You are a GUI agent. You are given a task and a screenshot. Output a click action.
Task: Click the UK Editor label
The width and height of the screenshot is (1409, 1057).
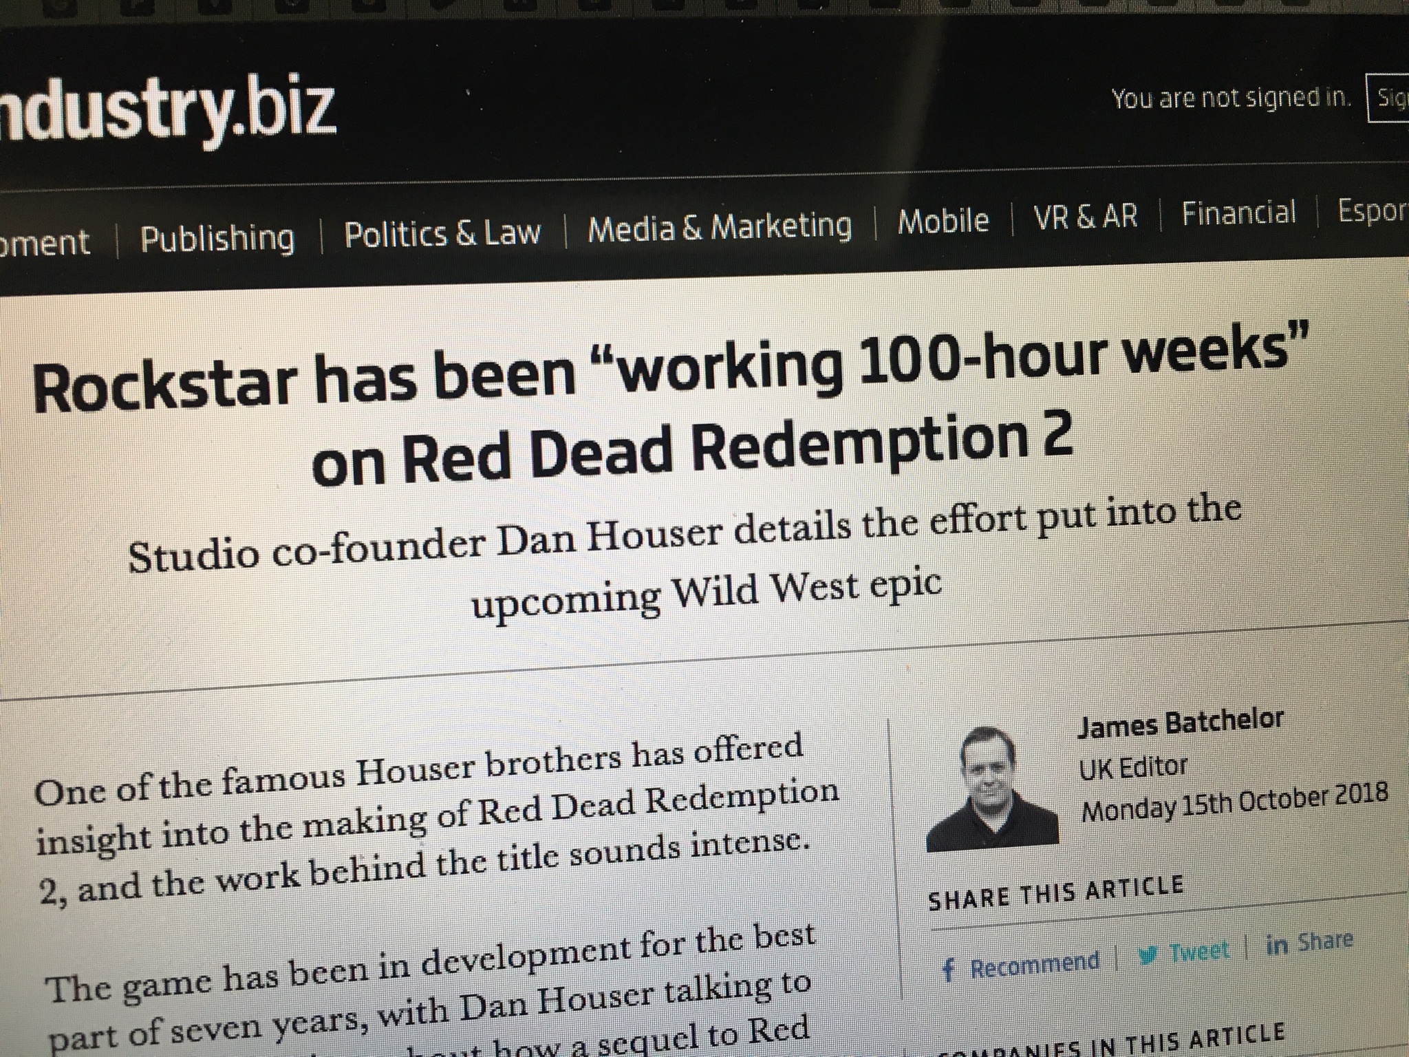1133,767
